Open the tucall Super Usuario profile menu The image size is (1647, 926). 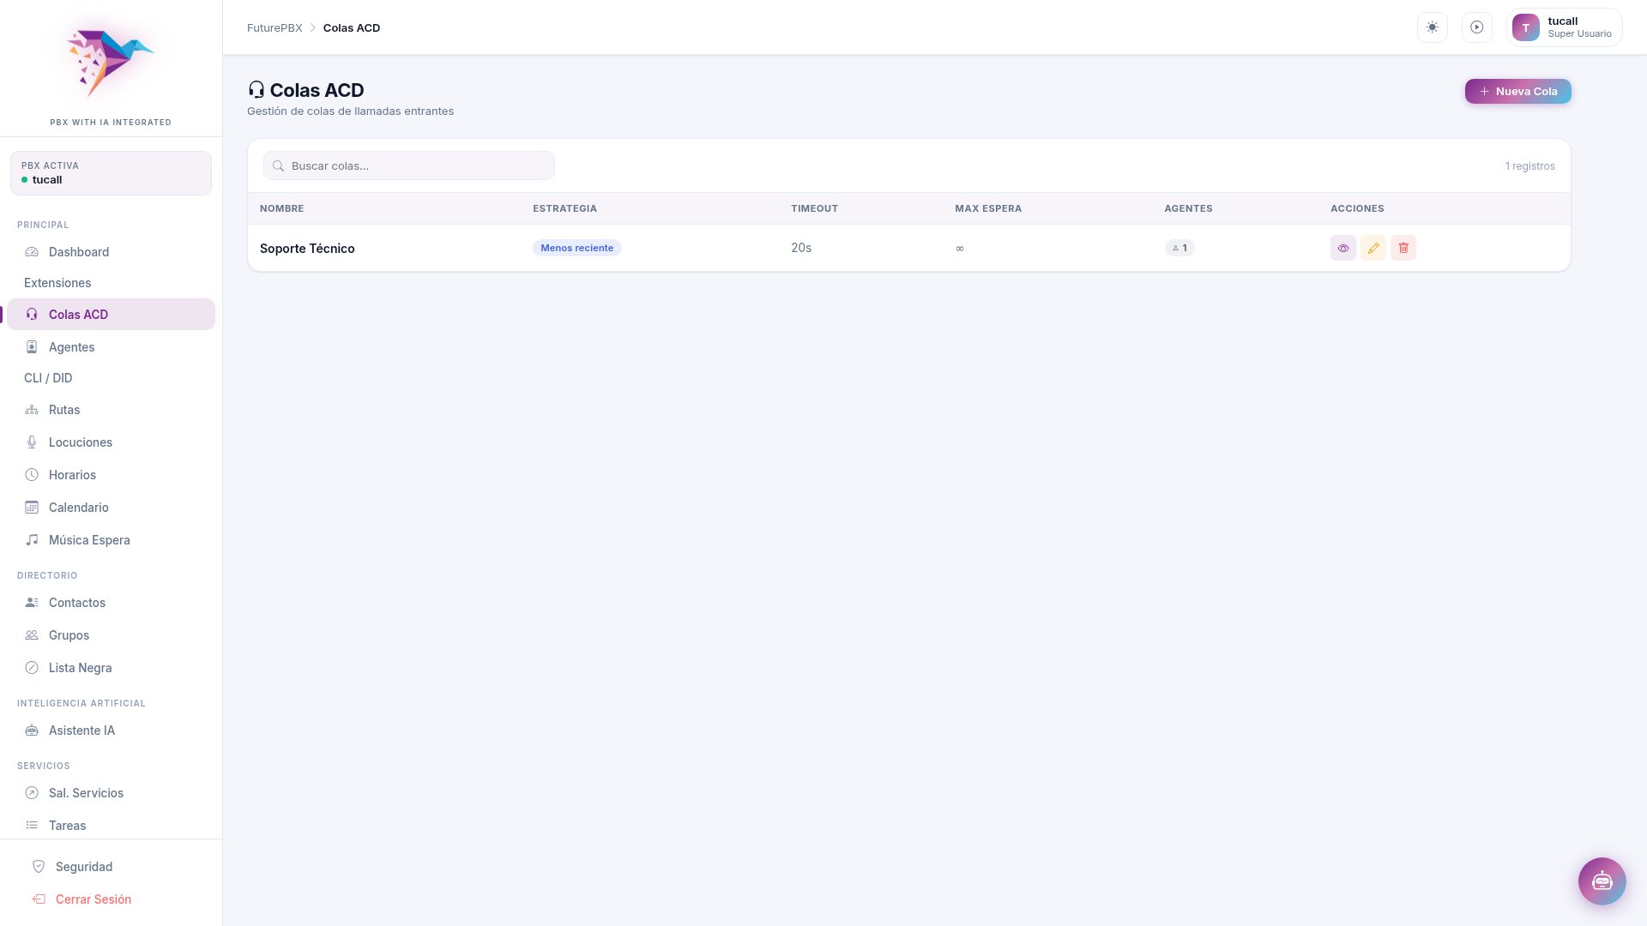tap(1563, 27)
